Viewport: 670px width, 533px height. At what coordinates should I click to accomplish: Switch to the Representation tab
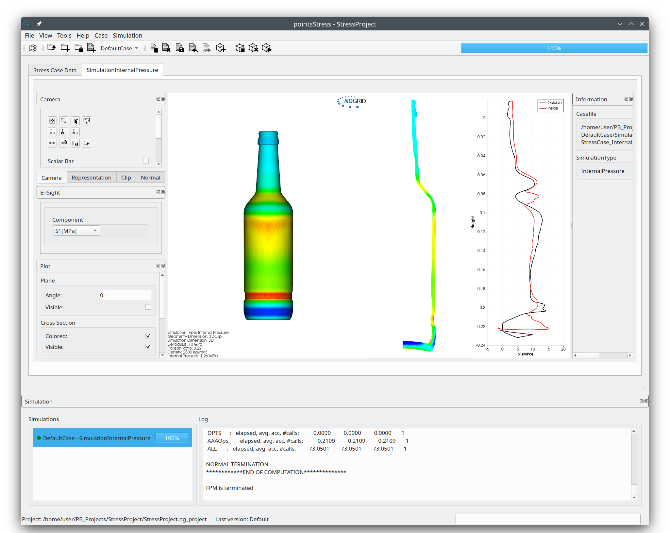click(92, 177)
